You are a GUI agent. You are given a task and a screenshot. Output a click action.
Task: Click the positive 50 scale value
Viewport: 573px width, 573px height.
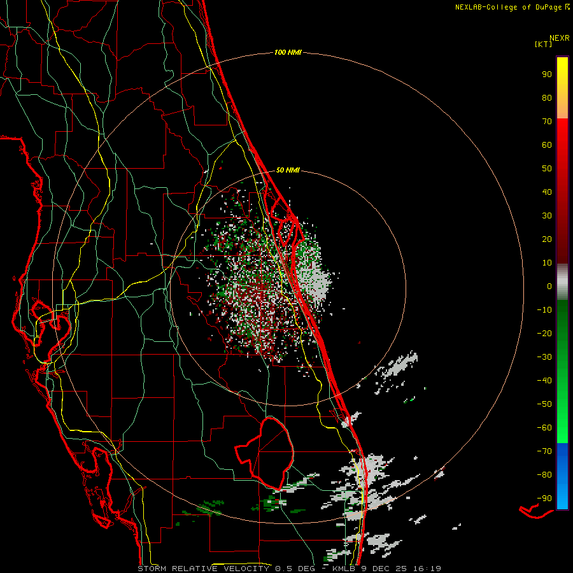click(547, 169)
